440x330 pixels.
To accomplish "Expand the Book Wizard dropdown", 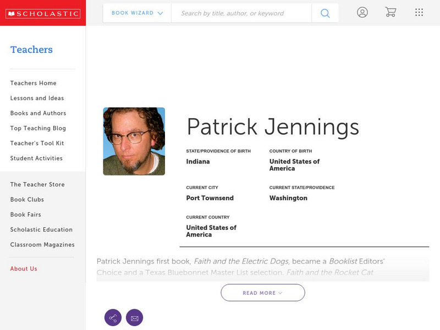I will point(137,13).
